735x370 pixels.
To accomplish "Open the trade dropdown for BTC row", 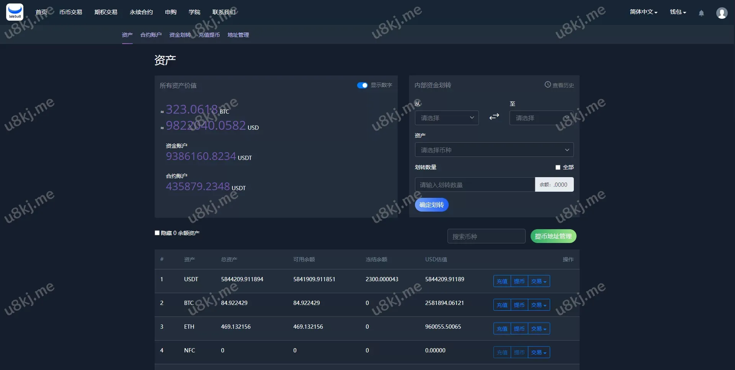I will pos(539,305).
